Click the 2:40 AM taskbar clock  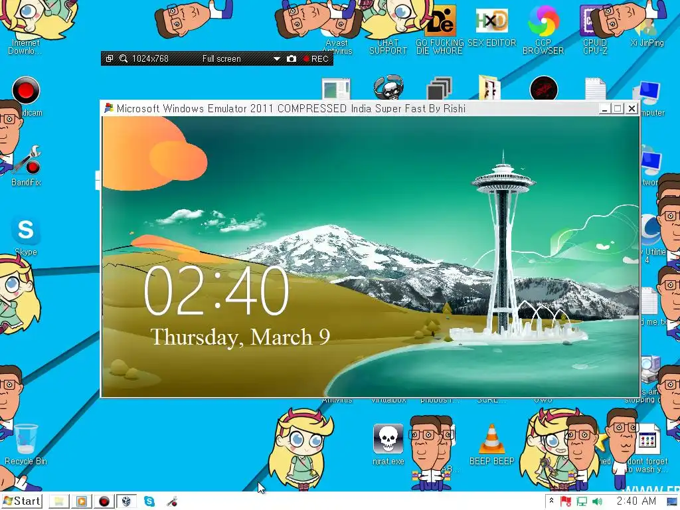pos(636,501)
